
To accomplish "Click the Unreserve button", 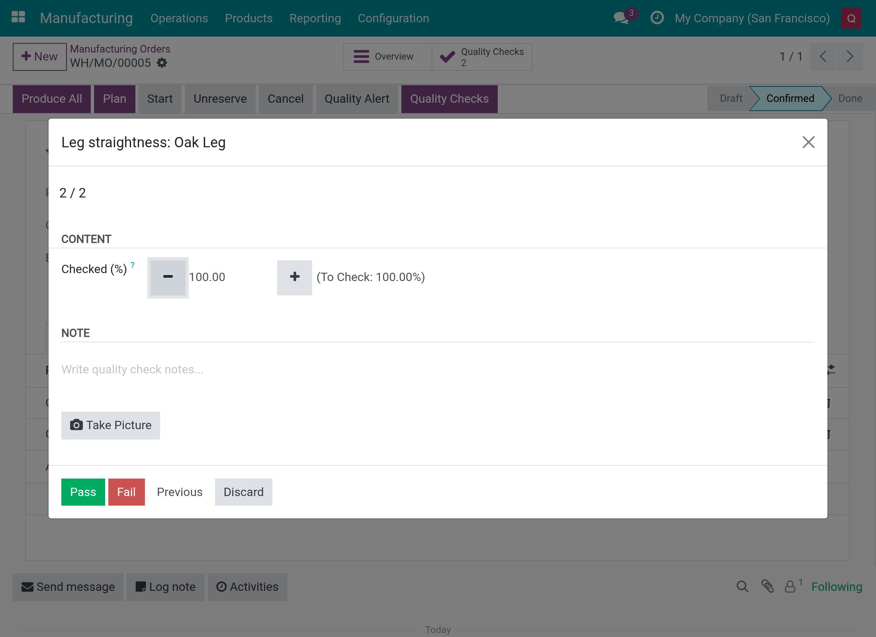I will pyautogui.click(x=220, y=99).
